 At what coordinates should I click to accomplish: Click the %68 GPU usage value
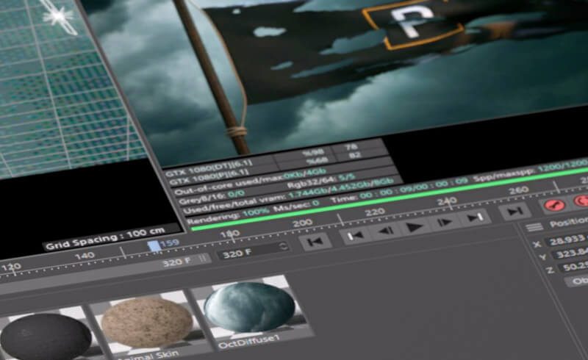[x=318, y=161]
